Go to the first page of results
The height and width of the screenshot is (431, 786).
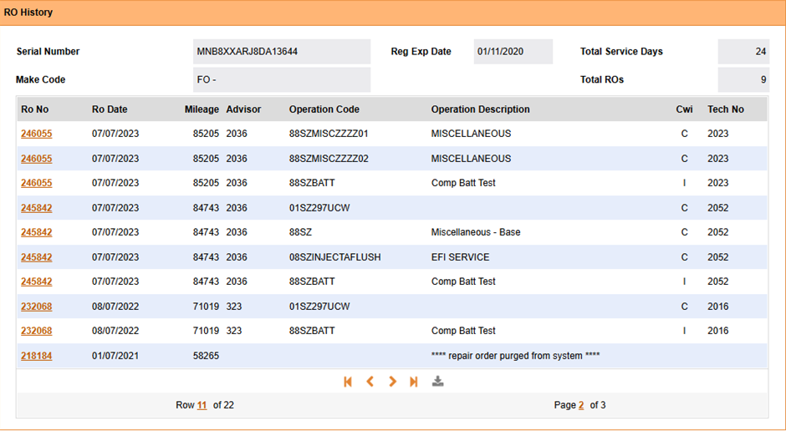(348, 382)
